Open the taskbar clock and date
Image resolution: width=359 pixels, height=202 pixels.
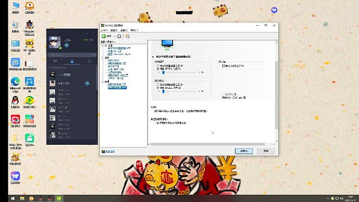350,198
